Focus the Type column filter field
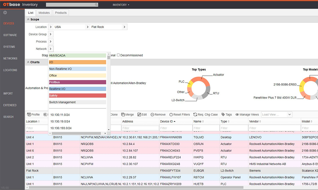 click(234, 128)
